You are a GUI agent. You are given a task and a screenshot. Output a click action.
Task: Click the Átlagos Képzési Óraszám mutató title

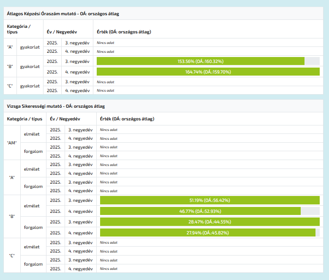63,14
